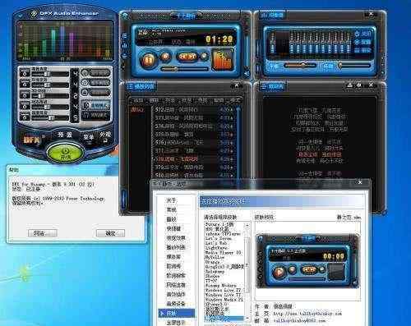This screenshot has width=411, height=326.
Task: Open 删除 menu in playlist window
Action: click(154, 101)
